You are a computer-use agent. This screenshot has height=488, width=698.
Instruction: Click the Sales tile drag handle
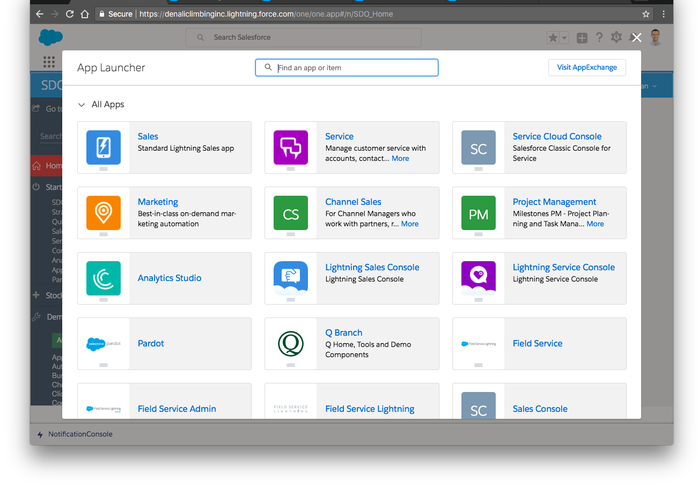click(104, 169)
